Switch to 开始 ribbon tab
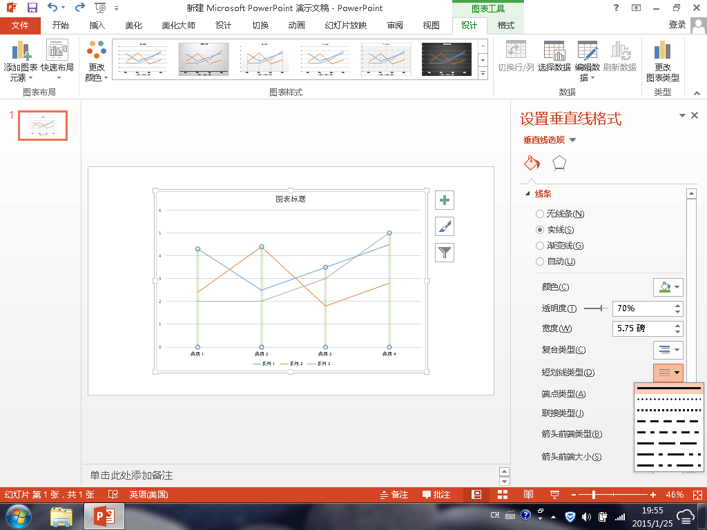This screenshot has height=530, width=707. tap(61, 26)
